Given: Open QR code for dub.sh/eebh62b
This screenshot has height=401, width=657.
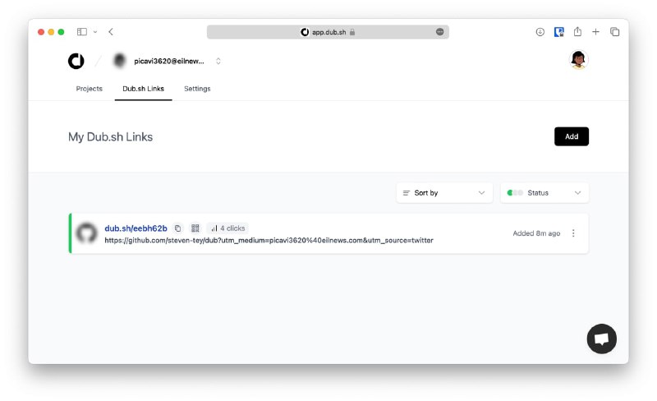Looking at the screenshot, I should (x=195, y=228).
